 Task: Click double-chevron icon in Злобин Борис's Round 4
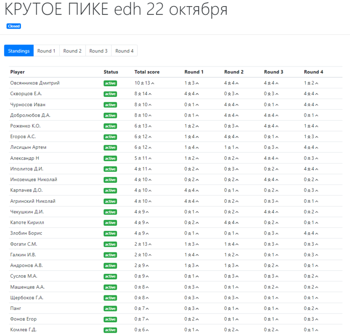point(309,233)
